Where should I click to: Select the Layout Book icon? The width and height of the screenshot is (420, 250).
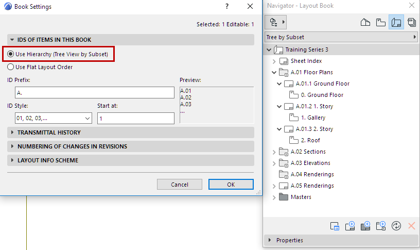click(396, 22)
